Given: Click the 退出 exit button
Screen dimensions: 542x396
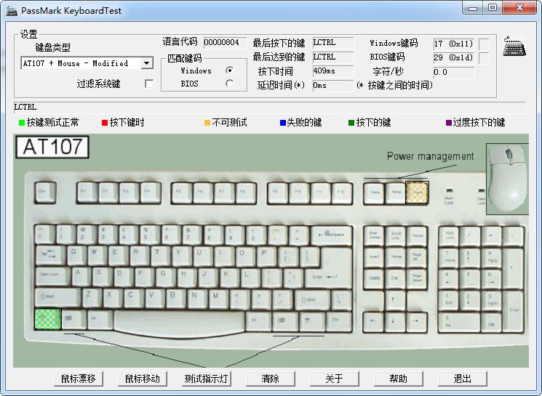Looking at the screenshot, I should tap(462, 379).
